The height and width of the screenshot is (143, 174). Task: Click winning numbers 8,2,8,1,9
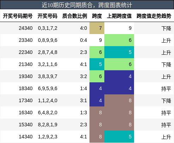tap(48, 125)
